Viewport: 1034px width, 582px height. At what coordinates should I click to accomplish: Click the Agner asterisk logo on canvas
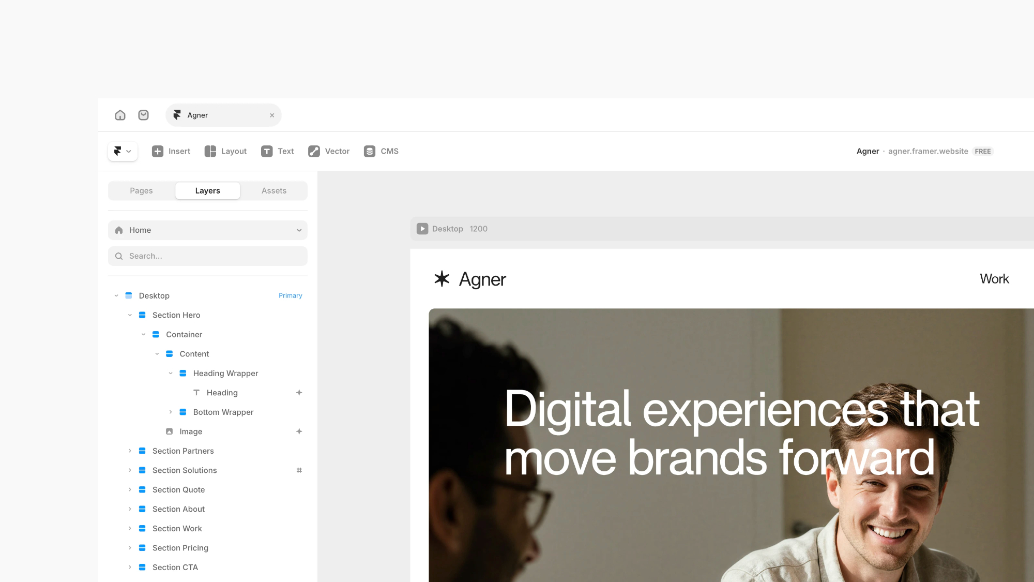[442, 279]
